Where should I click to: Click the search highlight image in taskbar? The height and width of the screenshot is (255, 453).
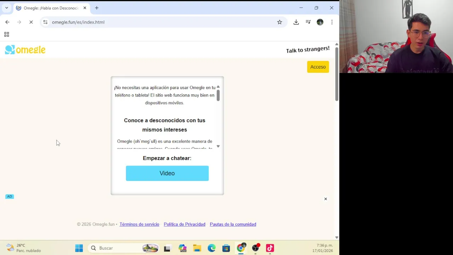150,248
